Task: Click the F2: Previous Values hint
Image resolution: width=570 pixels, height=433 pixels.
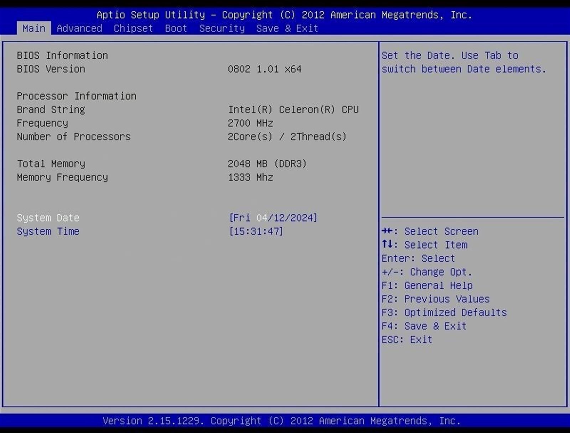Action: click(436, 299)
